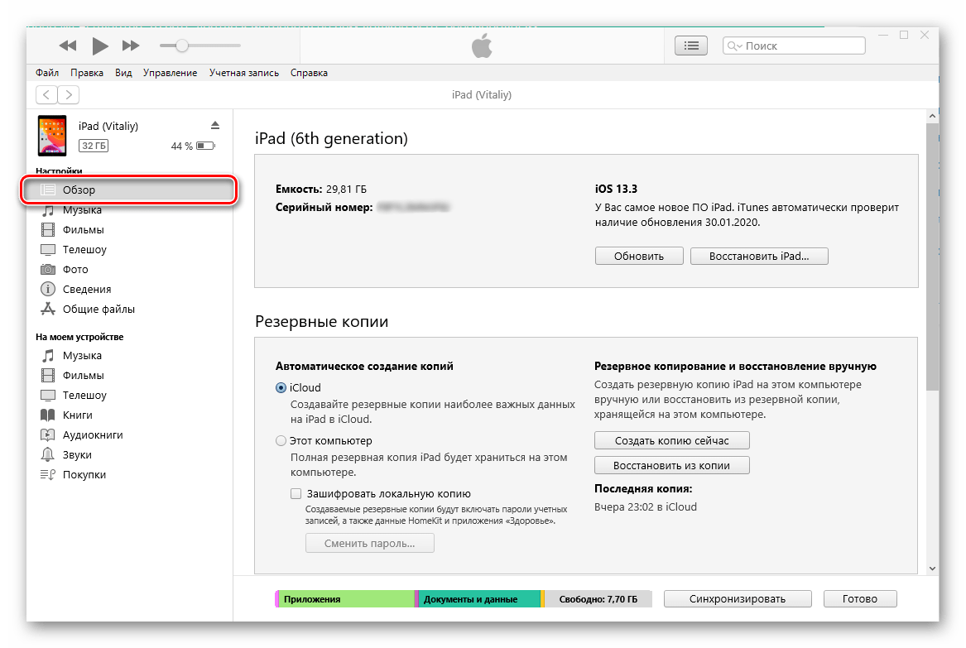This screenshot has height=648, width=966.
Task: Click the Документы и данные storage segment
Action: point(478,598)
